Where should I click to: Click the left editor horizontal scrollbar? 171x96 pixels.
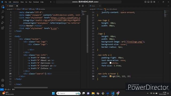click(31, 87)
